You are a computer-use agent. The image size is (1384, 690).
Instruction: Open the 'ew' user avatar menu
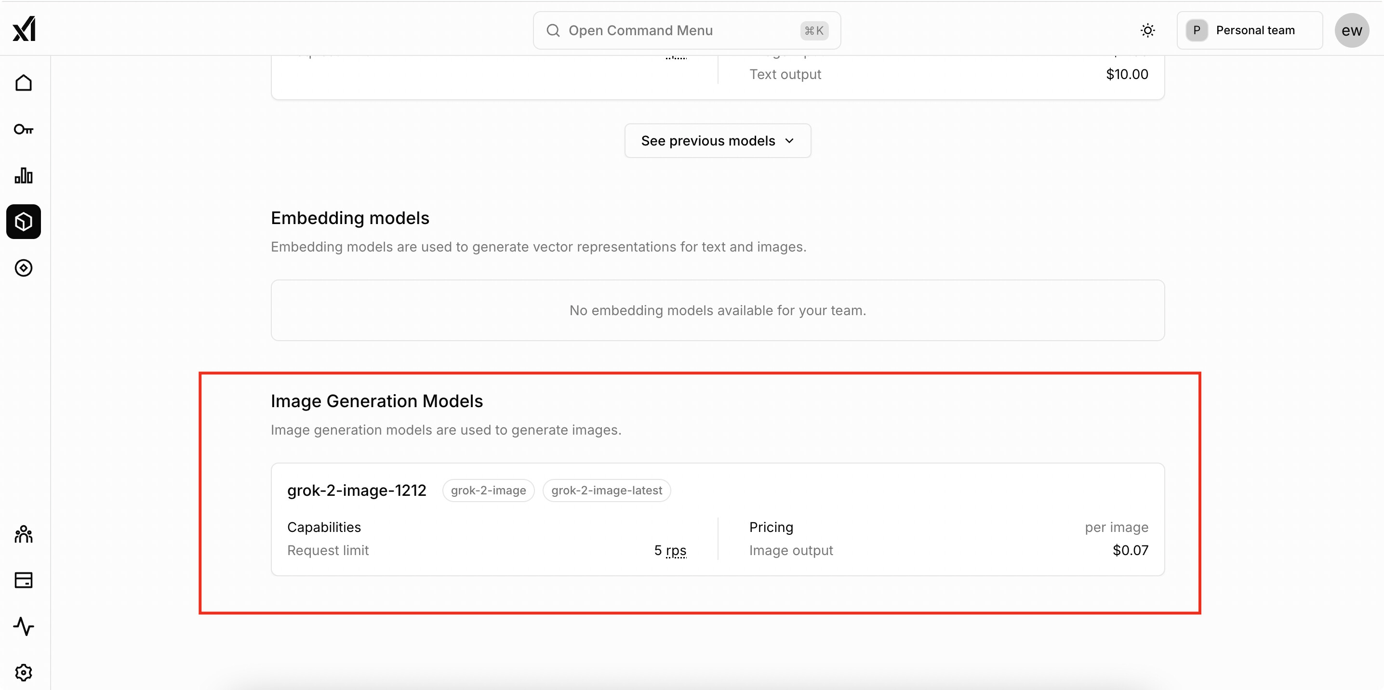pos(1352,30)
